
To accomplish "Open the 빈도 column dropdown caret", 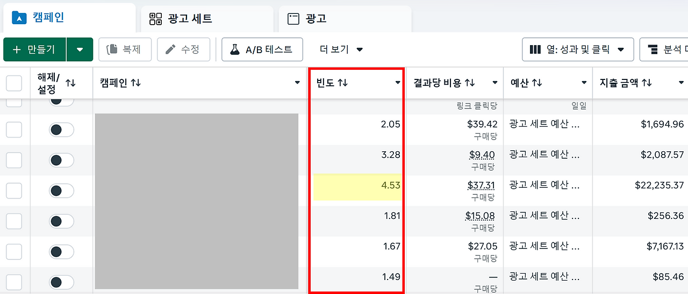I will (x=398, y=83).
